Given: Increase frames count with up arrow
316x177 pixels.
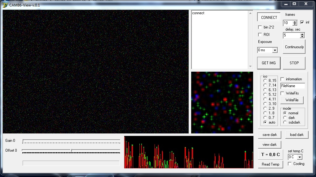Looking at the screenshot, I should [295, 22].
